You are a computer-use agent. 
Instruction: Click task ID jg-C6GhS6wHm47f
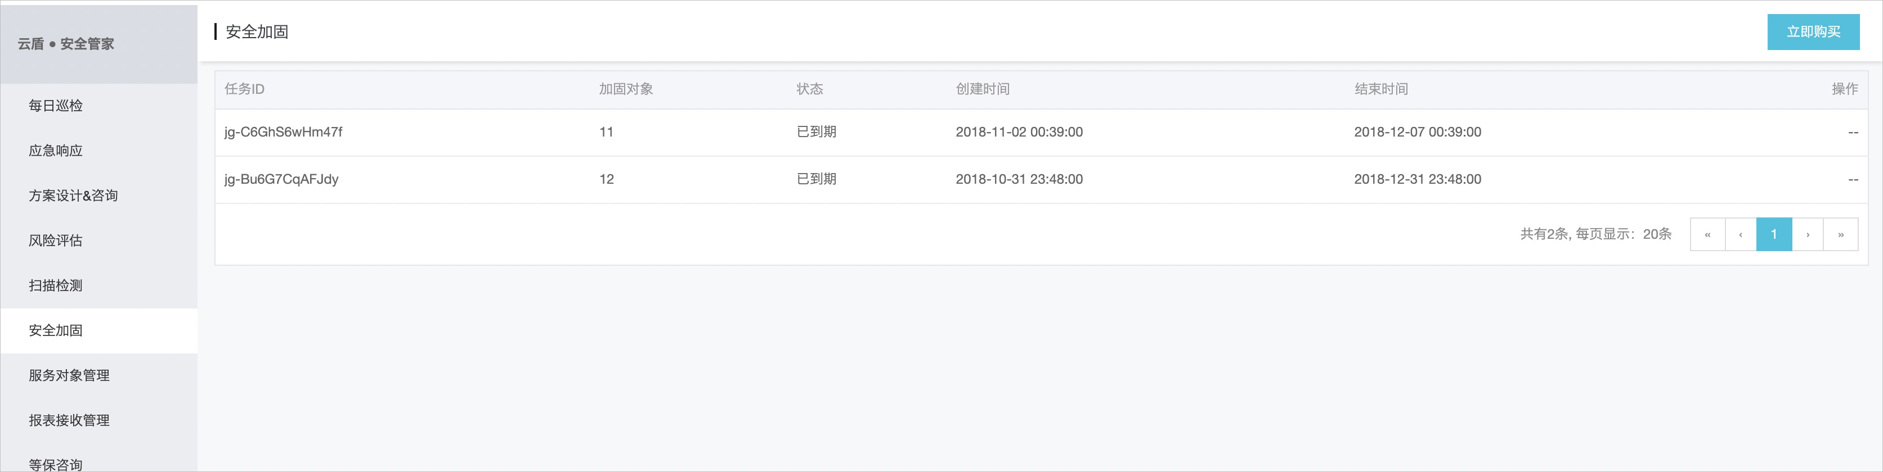[x=283, y=132]
